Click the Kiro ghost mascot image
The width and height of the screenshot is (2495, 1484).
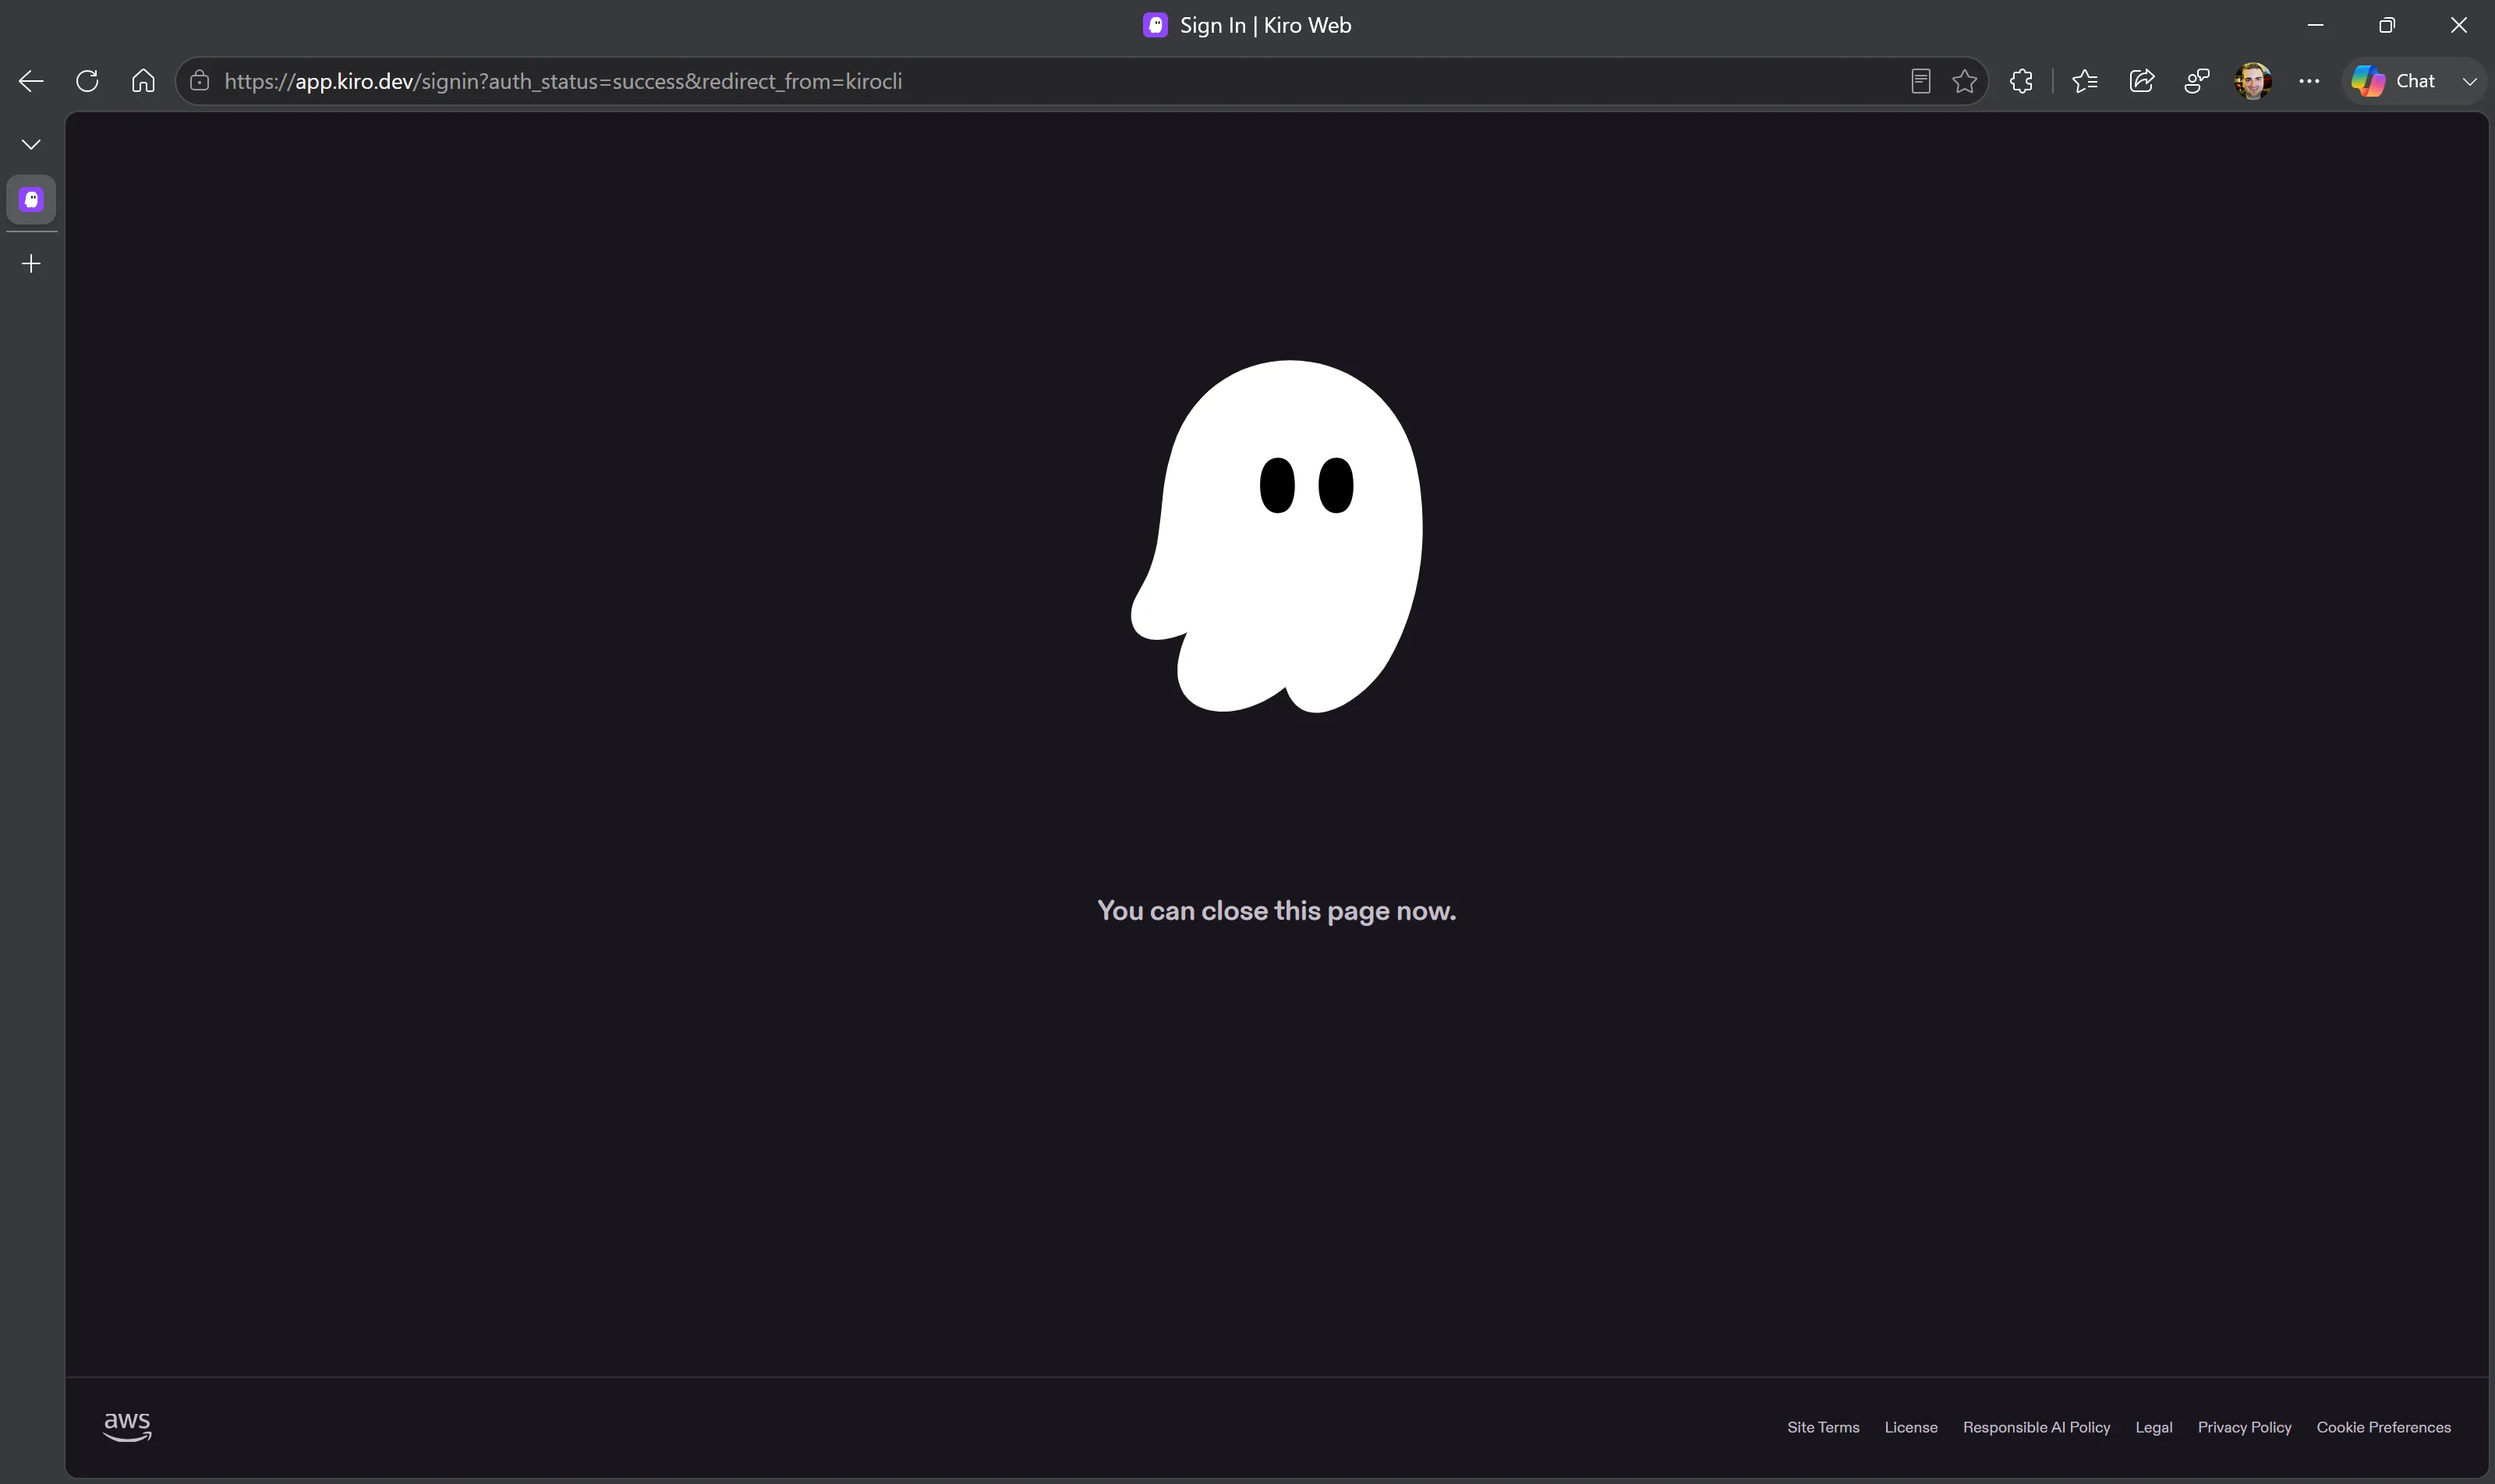coord(1276,536)
